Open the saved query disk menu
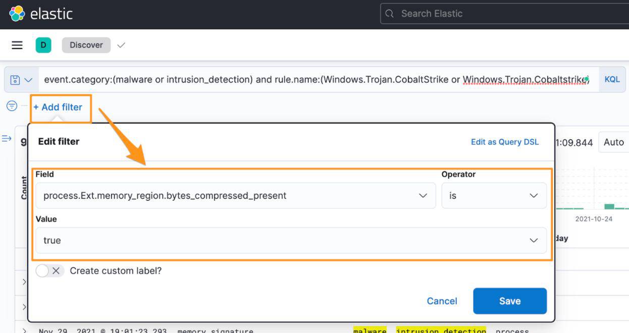 [21, 80]
